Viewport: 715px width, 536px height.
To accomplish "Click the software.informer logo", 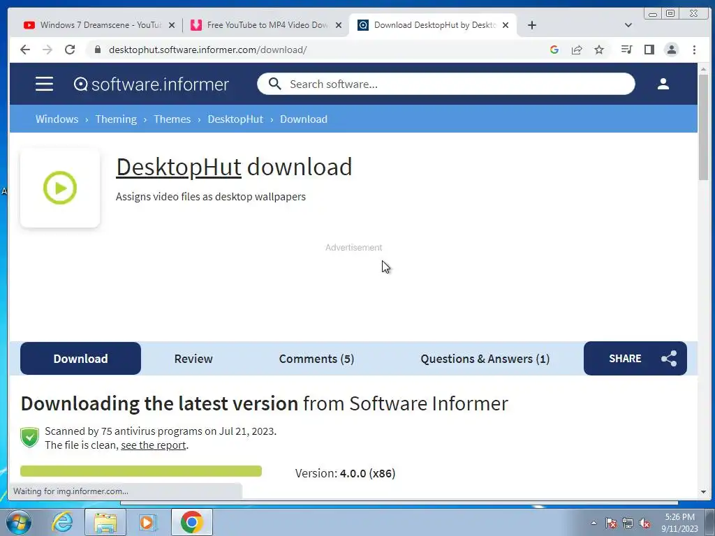I will [152, 84].
